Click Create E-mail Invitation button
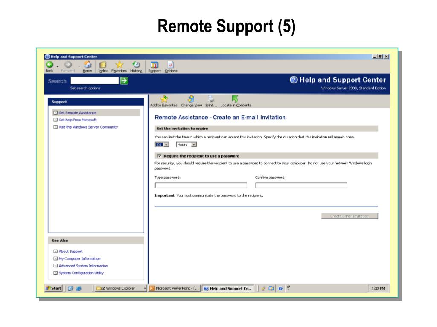This screenshot has width=437, height=327. 350,216
